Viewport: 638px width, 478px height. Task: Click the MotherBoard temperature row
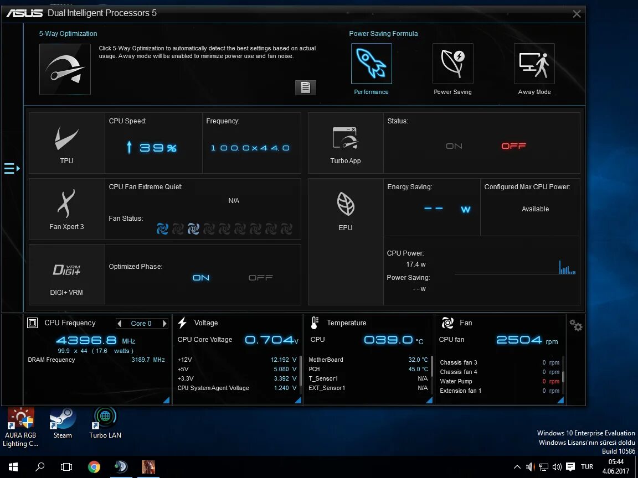point(368,360)
